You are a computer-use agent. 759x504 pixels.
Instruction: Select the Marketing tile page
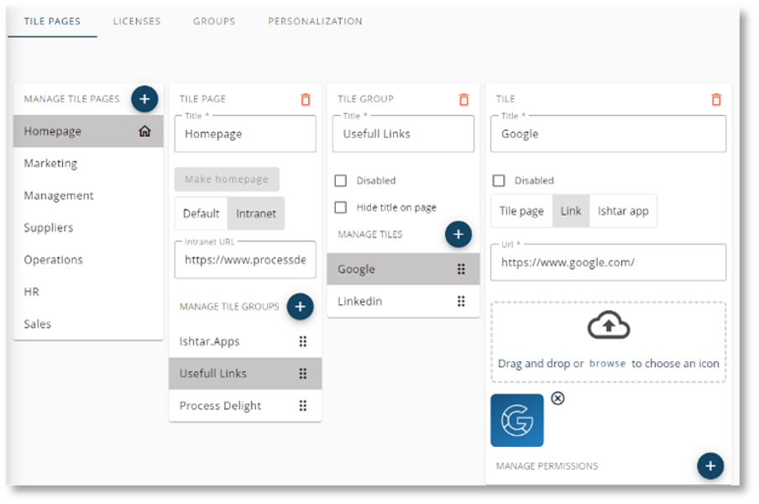(88, 164)
